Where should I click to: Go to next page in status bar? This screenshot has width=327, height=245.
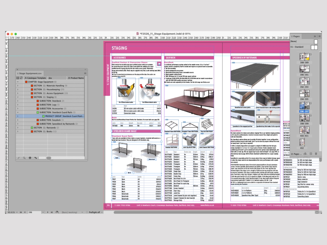point(48,212)
